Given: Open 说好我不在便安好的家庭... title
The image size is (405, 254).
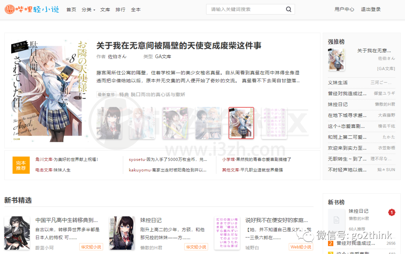Looking at the screenshot, I should pos(277,220).
